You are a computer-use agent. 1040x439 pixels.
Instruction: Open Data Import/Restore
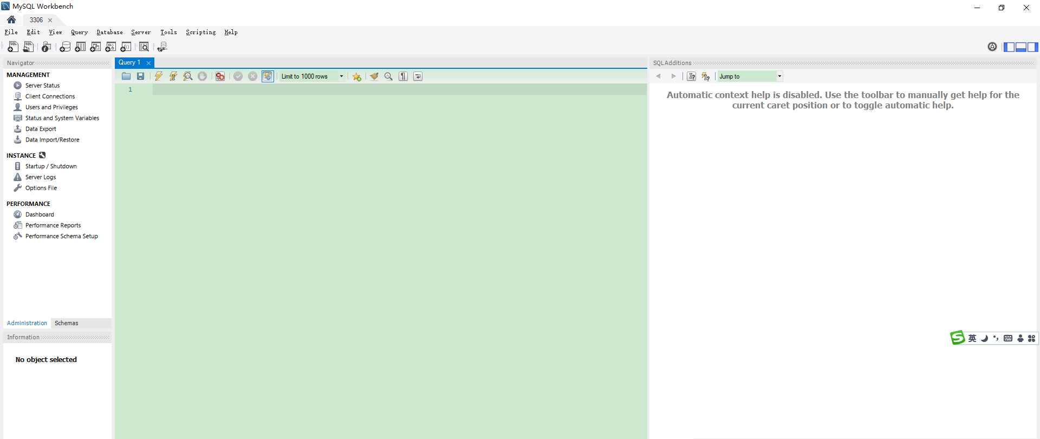(52, 140)
